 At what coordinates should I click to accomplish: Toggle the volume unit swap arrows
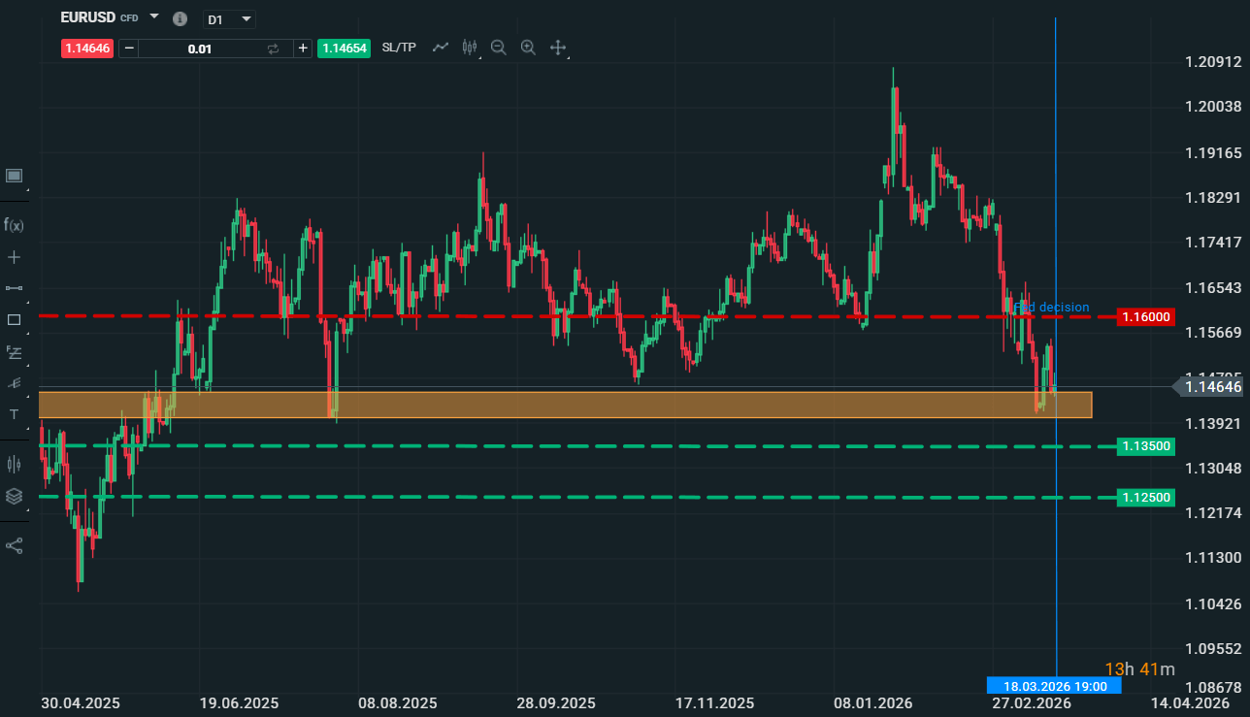(x=273, y=49)
